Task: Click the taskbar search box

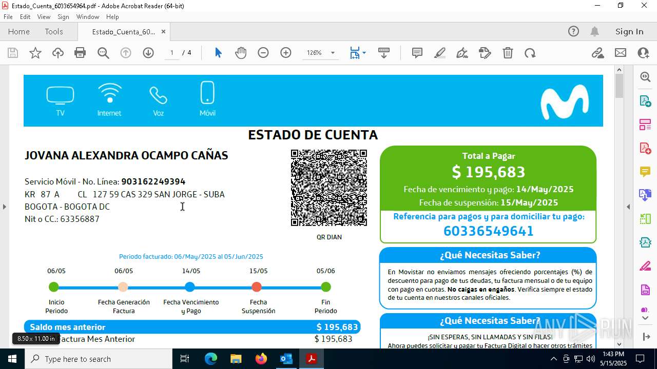Action: 99,359
